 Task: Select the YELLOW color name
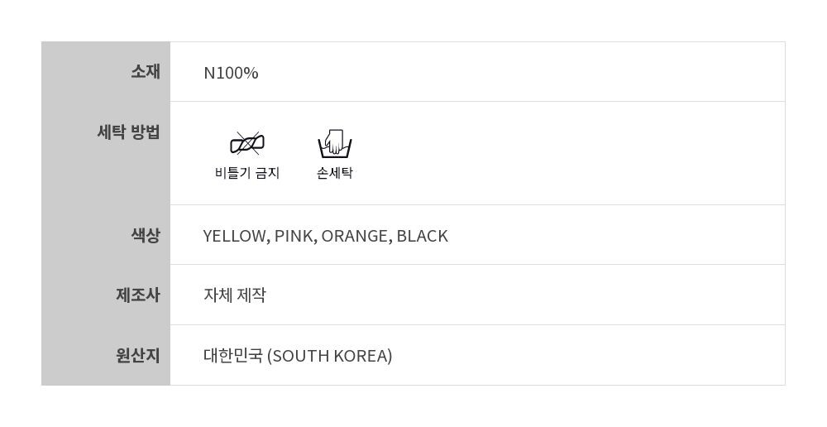236,236
